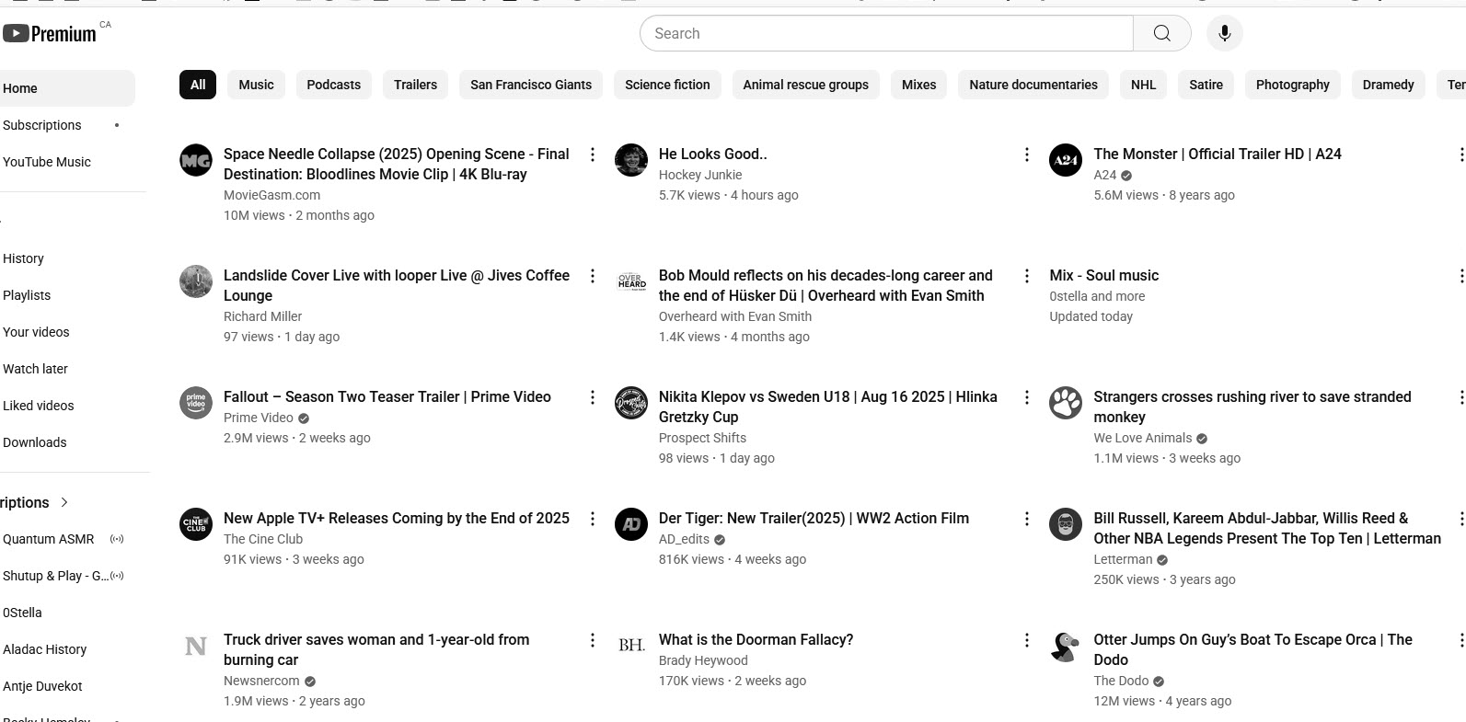Open more actions for Fallout Season Two trailer
1466x722 pixels.
click(x=593, y=397)
